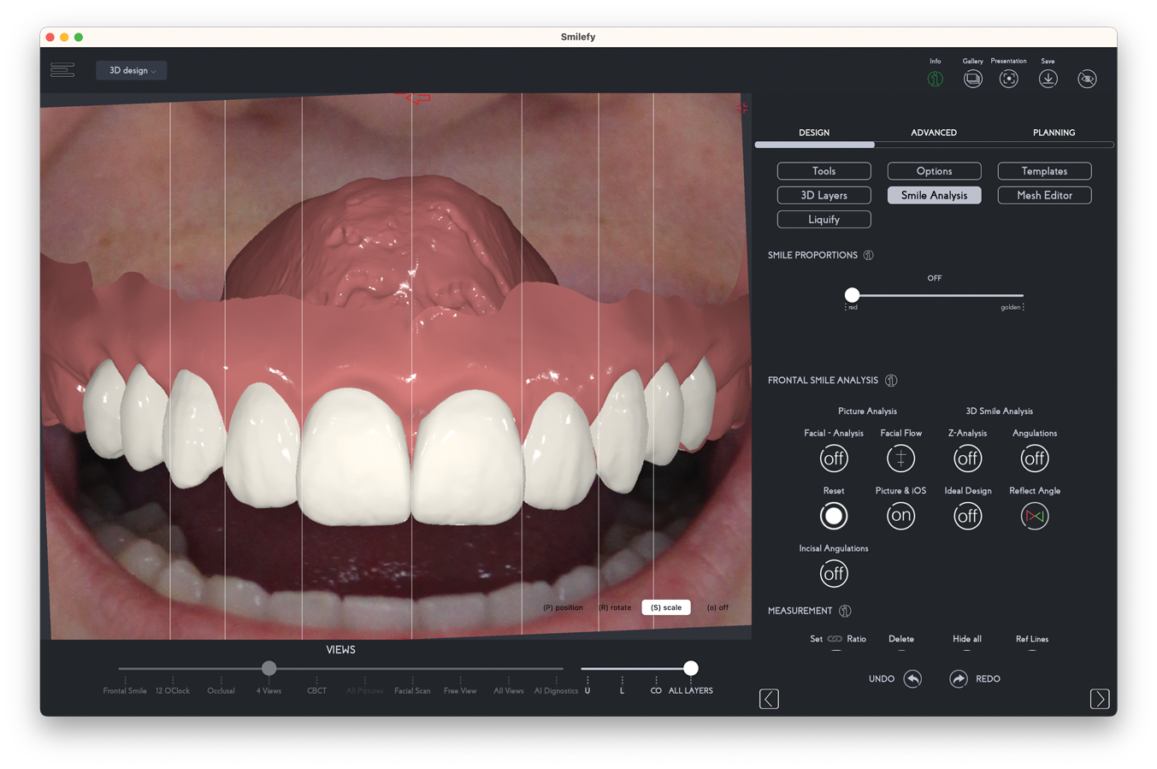Viewport: 1157px width, 769px height.
Task: Click the Smile Proportions slider handle
Action: pos(852,295)
